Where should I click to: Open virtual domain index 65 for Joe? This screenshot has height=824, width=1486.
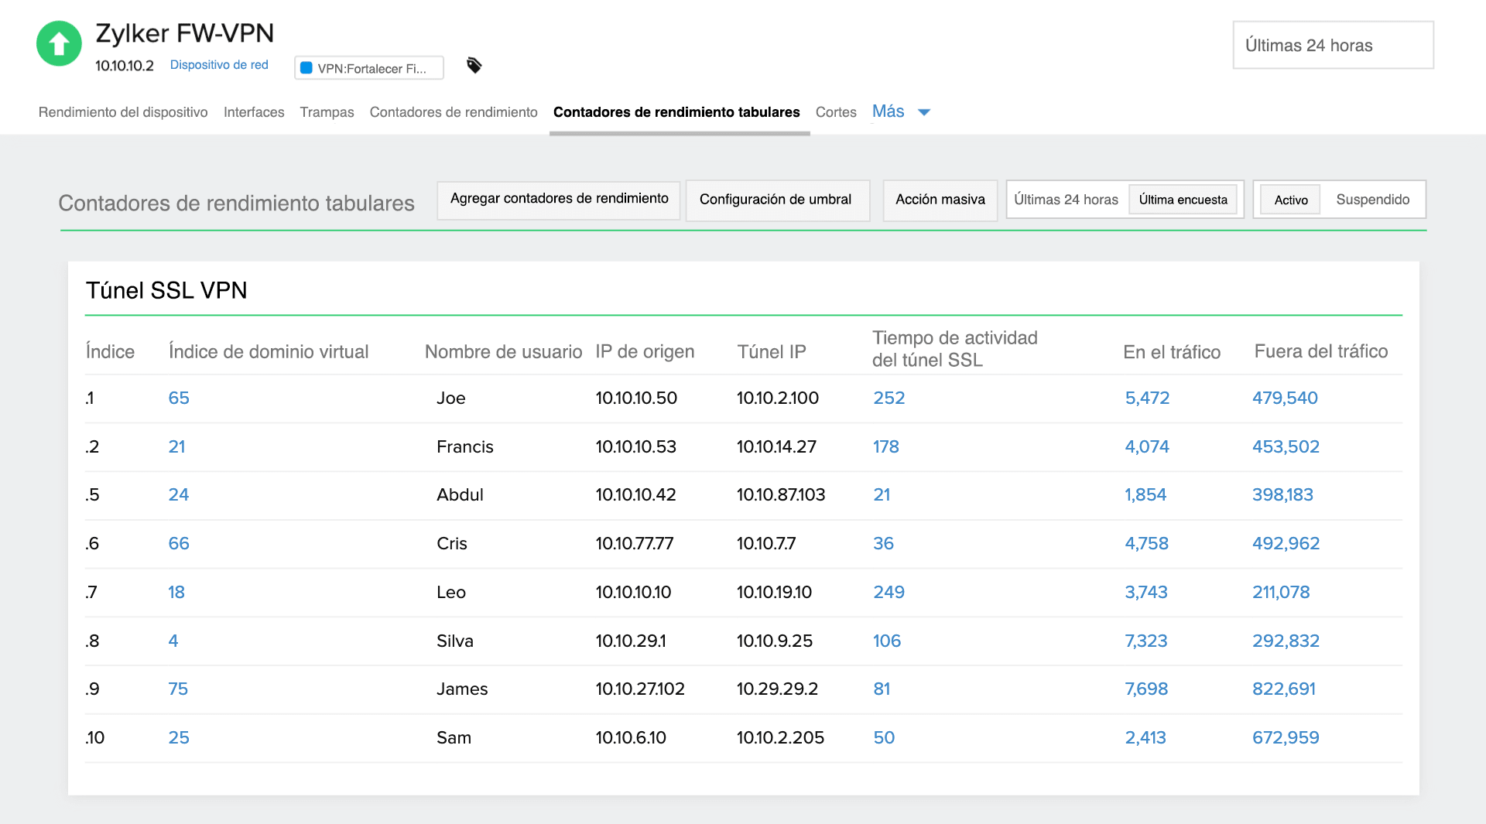[x=179, y=398]
